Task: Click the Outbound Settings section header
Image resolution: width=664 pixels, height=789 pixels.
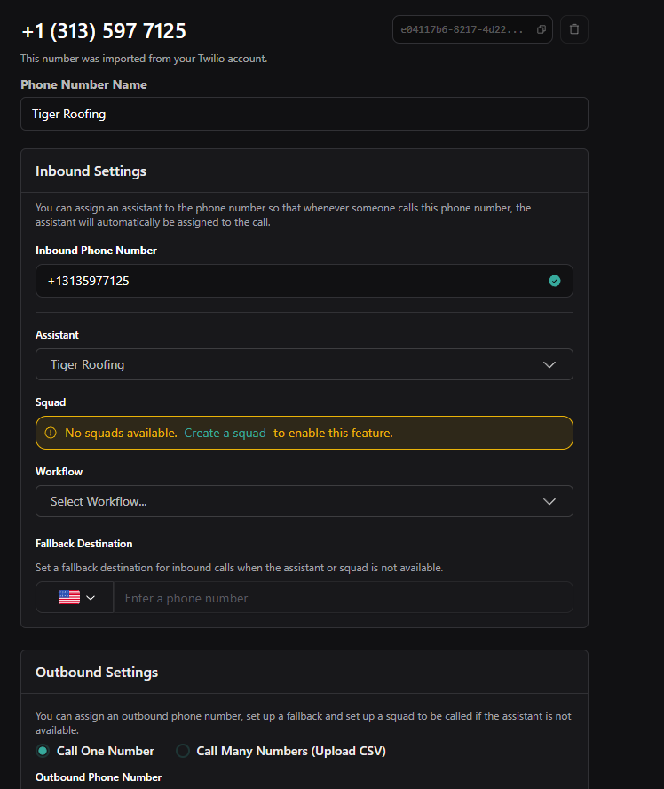Action: (97, 672)
